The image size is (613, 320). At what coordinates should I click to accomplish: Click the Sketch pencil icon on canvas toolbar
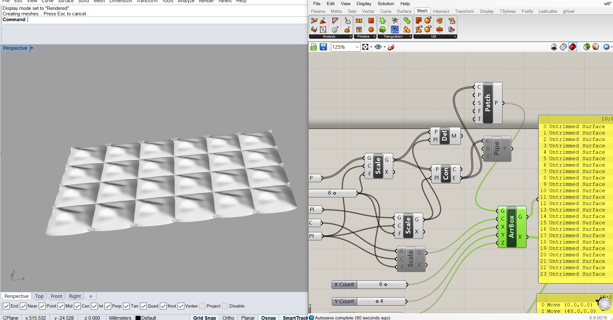click(x=391, y=47)
